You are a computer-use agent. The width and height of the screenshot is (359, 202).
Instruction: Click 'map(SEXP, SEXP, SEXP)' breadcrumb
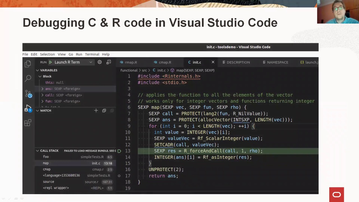[195, 70]
